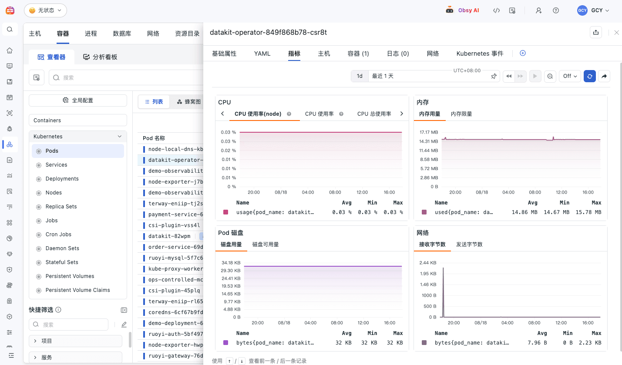Image resolution: width=622 pixels, height=365 pixels.
Task: Expand the 服务 filter group
Action: point(75,357)
